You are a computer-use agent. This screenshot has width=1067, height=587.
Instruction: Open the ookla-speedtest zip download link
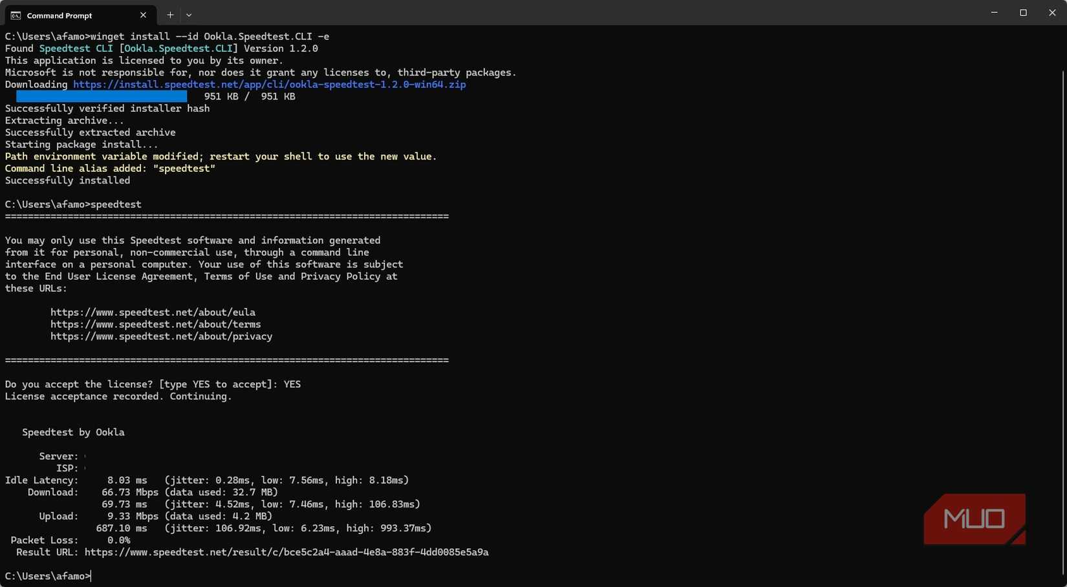(x=269, y=85)
